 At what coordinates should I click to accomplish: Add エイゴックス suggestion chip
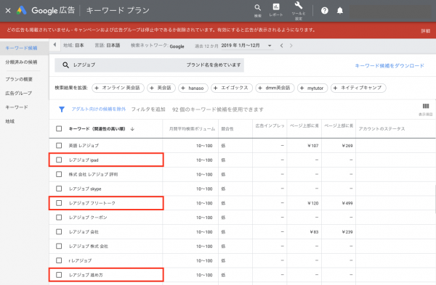[232, 88]
